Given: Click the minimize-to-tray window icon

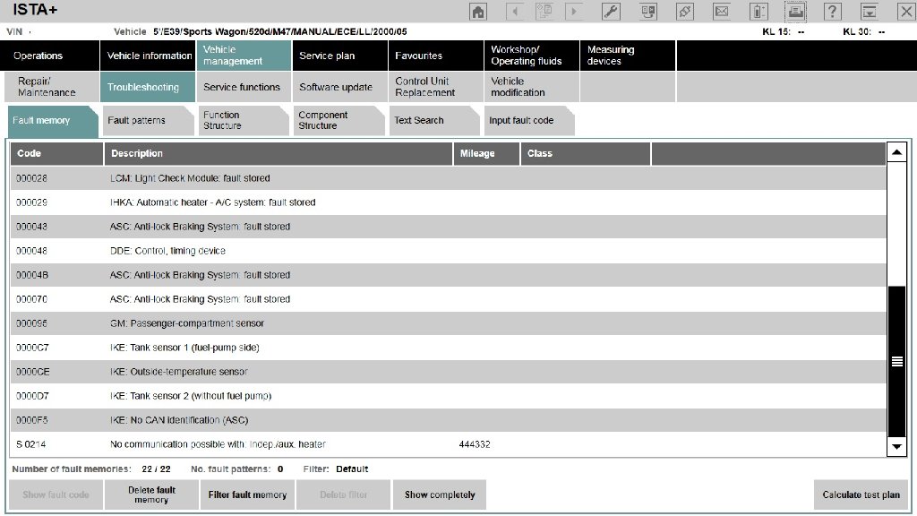Looking at the screenshot, I should [869, 11].
